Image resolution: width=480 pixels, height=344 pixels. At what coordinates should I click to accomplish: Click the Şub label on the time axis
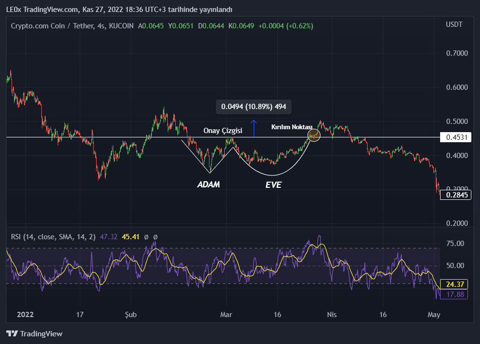(x=131, y=315)
